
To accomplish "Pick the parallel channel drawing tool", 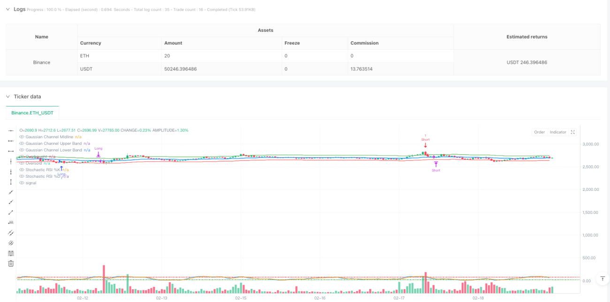I will 11,233.
